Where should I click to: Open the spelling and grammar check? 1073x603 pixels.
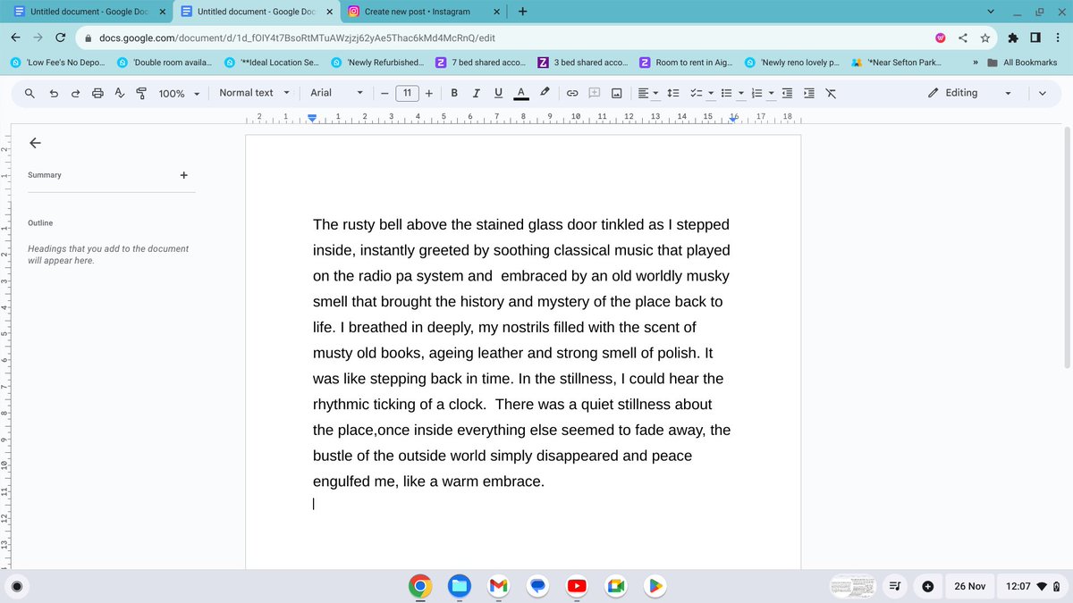[119, 92]
